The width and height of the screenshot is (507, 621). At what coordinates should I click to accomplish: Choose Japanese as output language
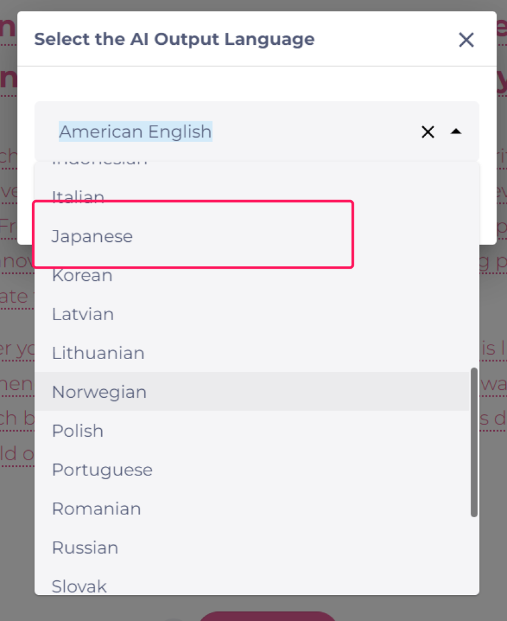click(x=92, y=236)
